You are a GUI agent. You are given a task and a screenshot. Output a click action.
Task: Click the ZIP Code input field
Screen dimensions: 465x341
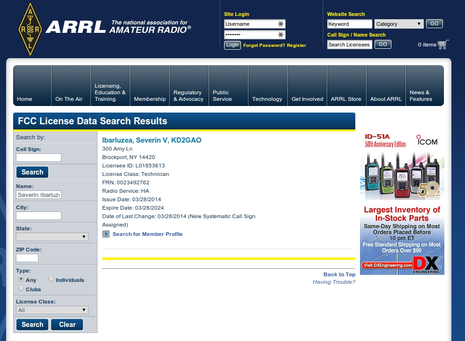click(x=27, y=258)
